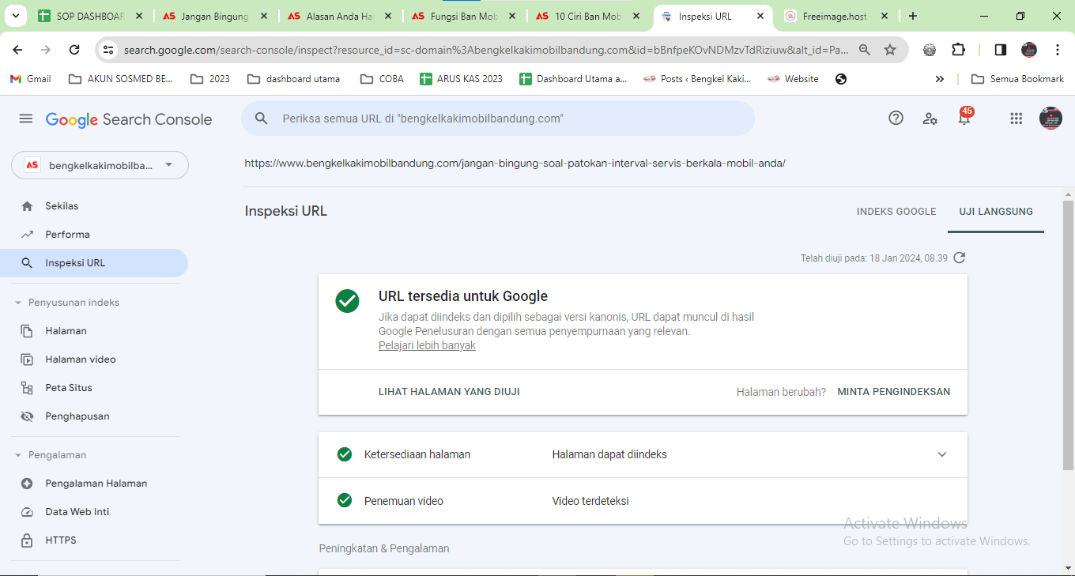Switch to Freeimage.host browser tab

click(x=835, y=16)
